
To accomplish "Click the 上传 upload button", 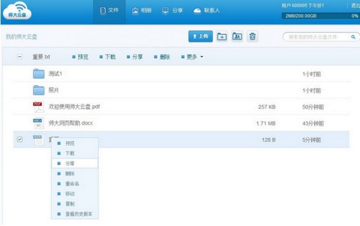I will (200, 36).
